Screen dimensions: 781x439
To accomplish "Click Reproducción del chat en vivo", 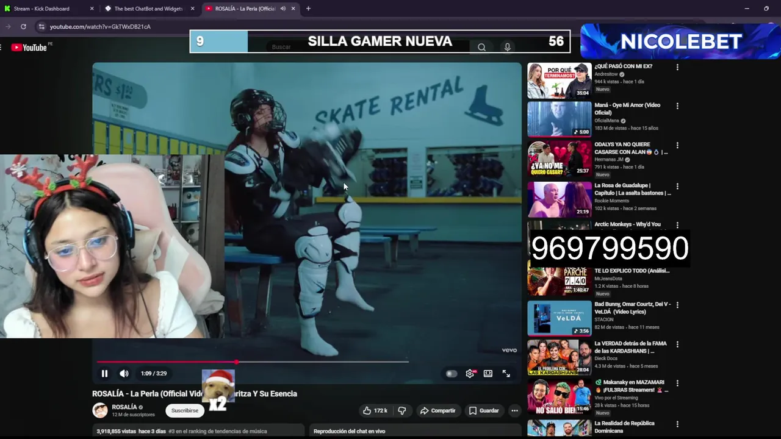I will (349, 431).
